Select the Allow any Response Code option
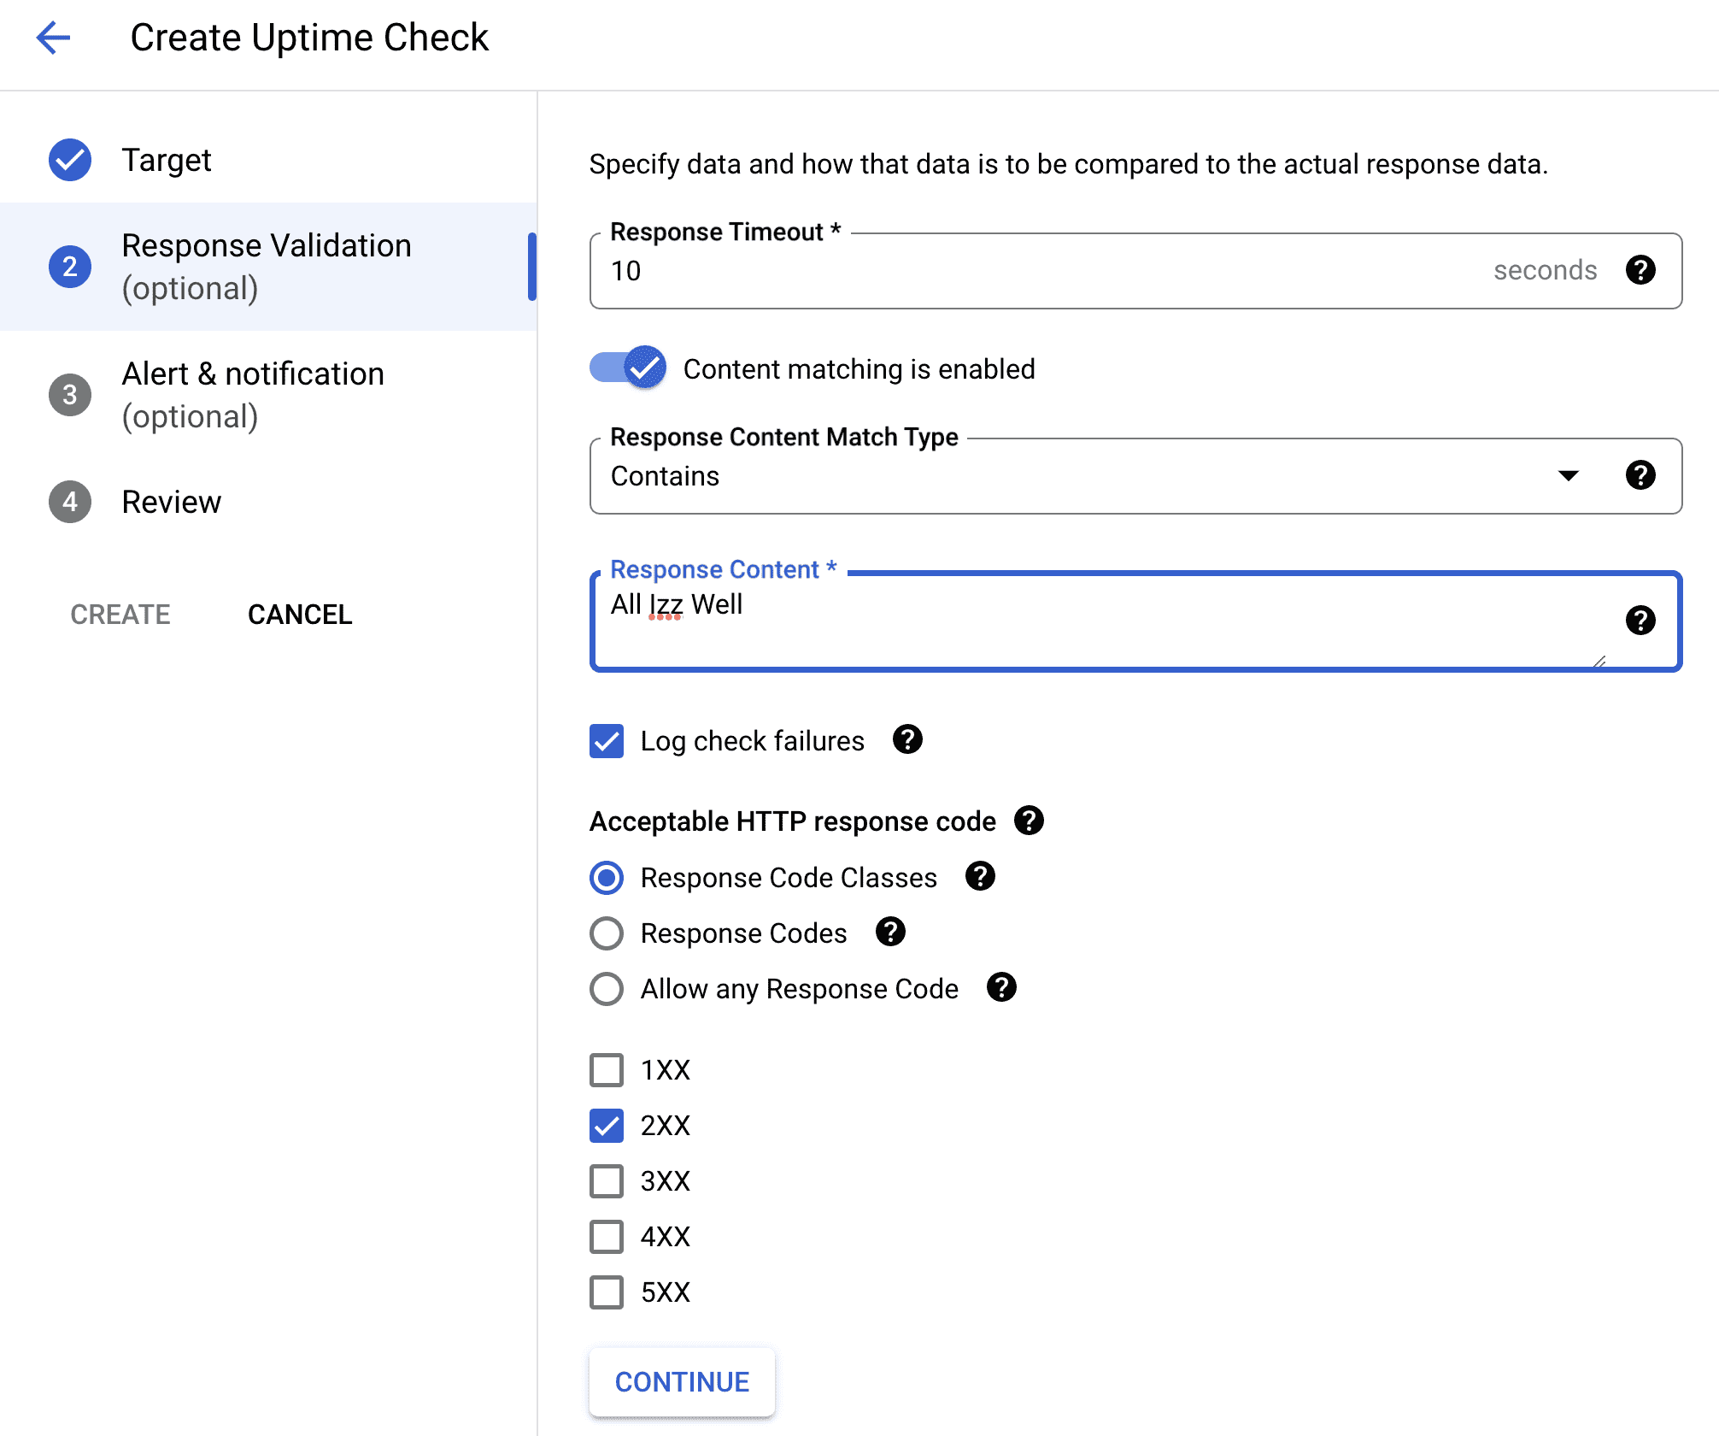 tap(607, 988)
